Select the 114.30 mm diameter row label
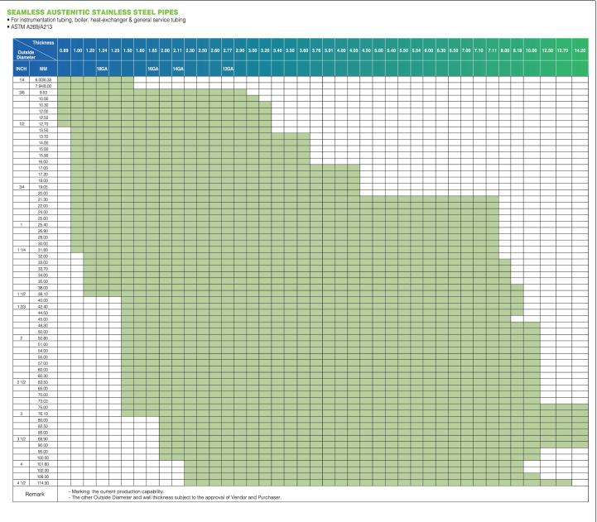 pyautogui.click(x=44, y=482)
